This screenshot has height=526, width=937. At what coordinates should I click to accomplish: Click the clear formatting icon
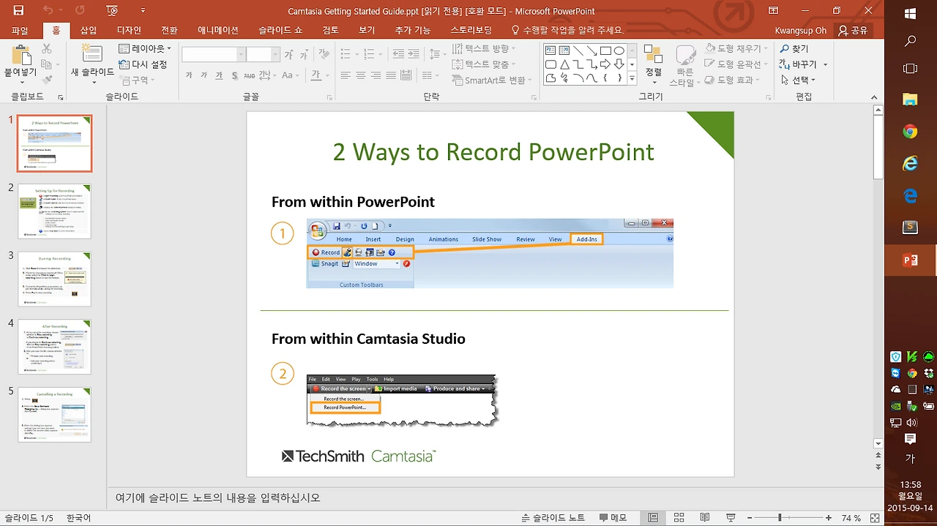(324, 55)
